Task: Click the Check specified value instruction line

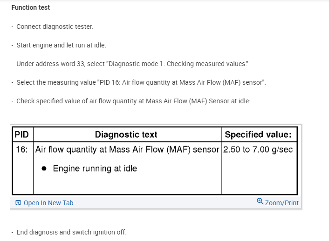Action: [x=133, y=101]
